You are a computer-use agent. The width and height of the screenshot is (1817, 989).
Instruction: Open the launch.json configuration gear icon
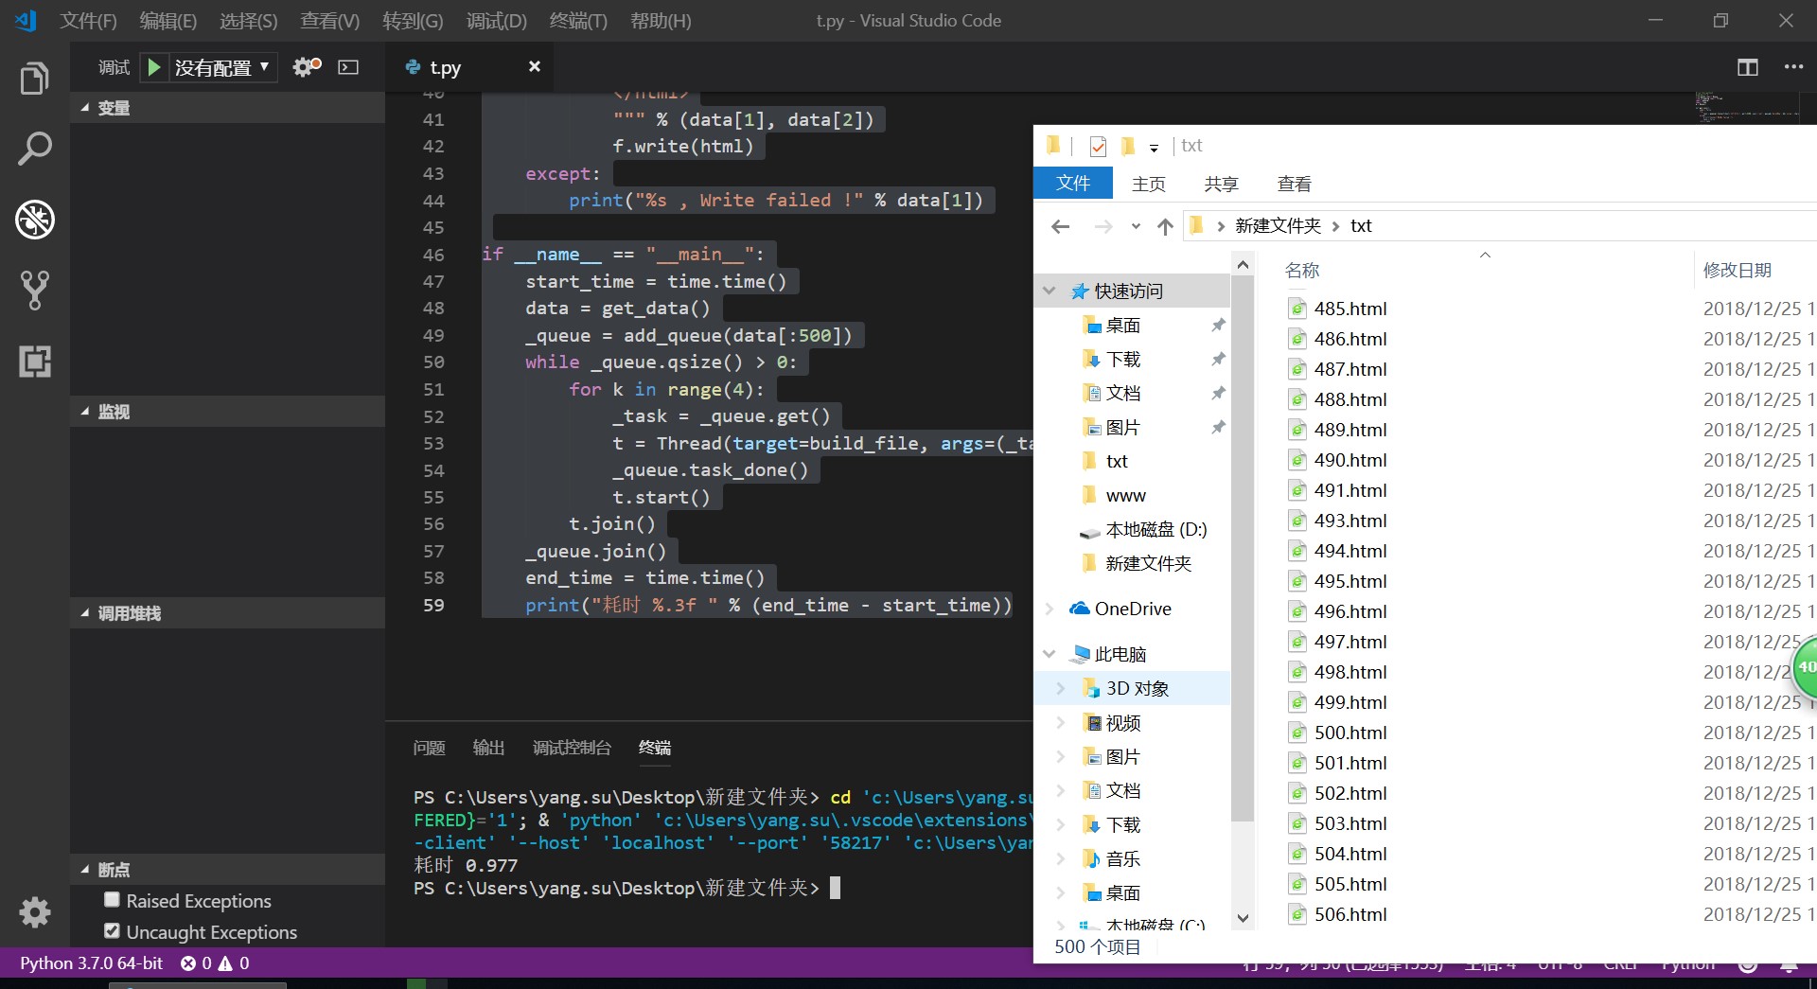pyautogui.click(x=307, y=67)
